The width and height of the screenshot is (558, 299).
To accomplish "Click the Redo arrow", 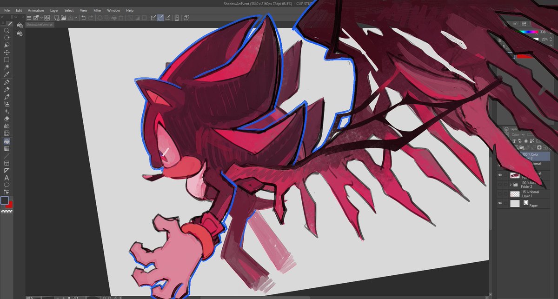I will [91, 18].
